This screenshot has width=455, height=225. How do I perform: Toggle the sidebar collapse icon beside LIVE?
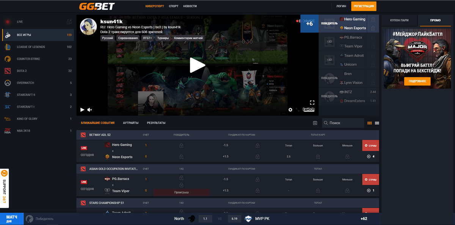coord(69,22)
